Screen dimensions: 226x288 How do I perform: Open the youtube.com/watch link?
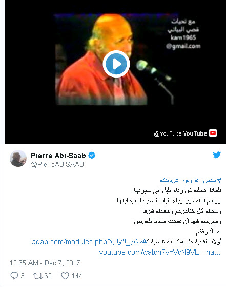[160, 252]
